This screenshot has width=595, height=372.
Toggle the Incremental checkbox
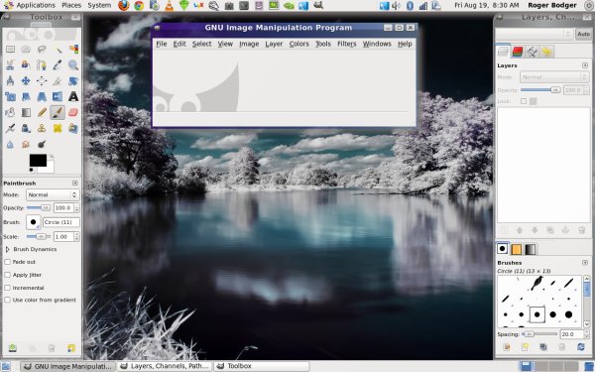[7, 288]
